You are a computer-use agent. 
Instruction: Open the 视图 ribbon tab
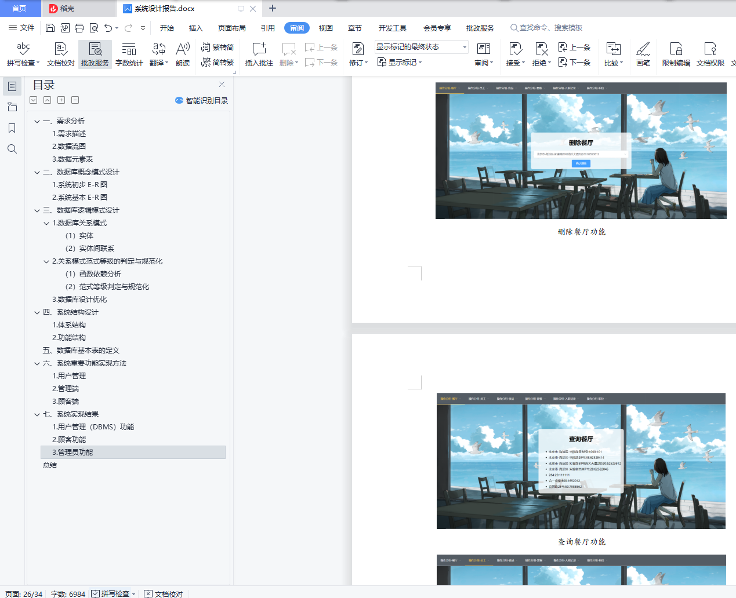coord(326,28)
